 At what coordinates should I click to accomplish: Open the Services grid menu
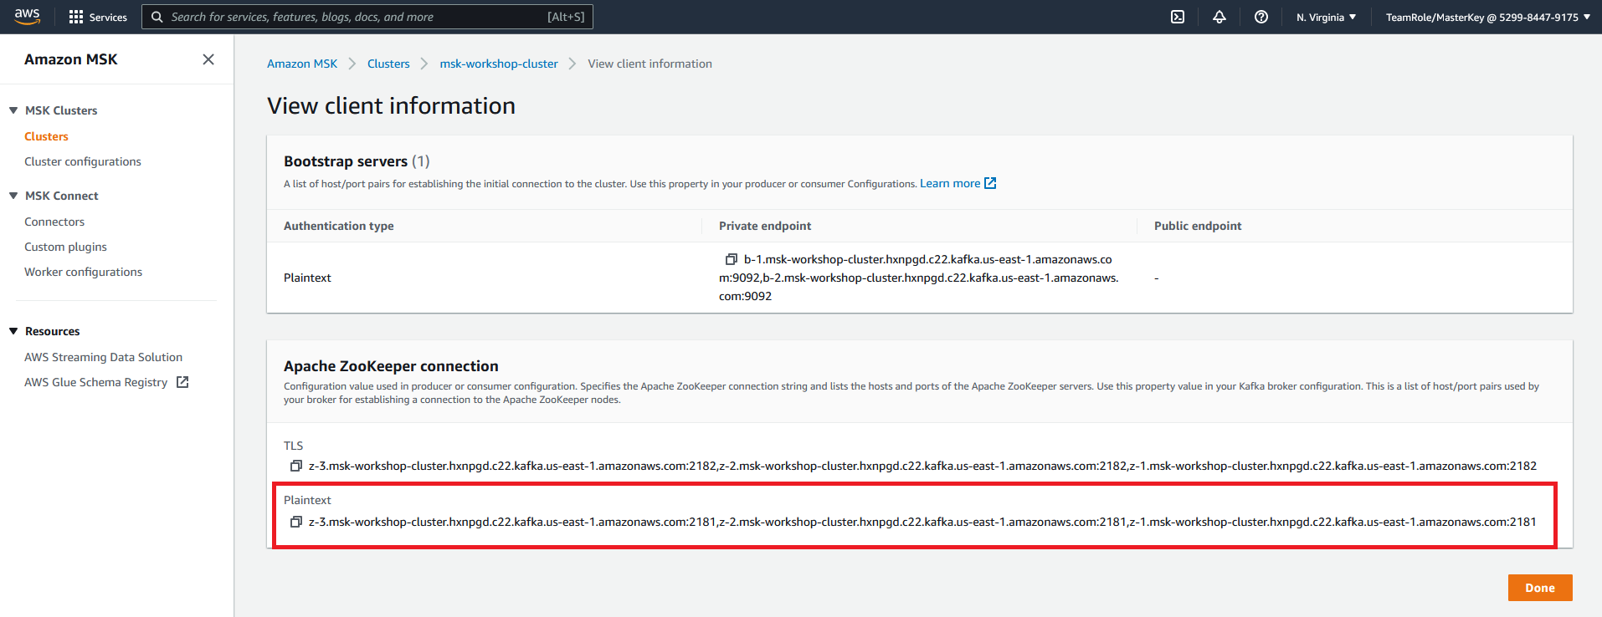click(98, 17)
